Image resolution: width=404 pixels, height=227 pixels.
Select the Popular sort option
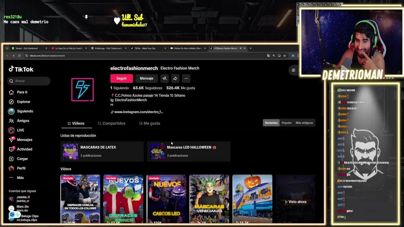[287, 123]
